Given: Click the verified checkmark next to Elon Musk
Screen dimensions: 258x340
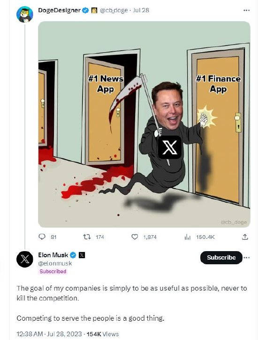Looking at the screenshot, I should 73,255.
